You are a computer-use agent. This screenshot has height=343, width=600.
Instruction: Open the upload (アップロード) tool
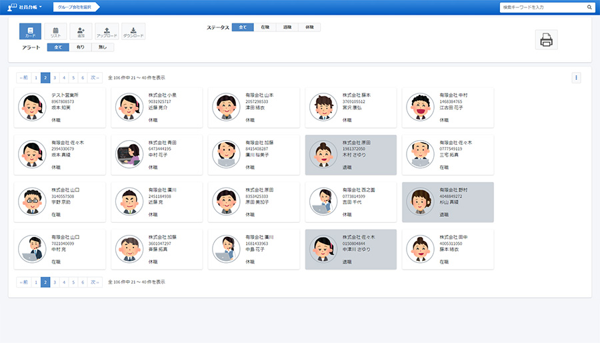[107, 31]
